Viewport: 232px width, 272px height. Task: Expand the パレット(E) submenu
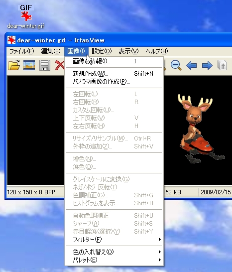[x=114, y=260]
